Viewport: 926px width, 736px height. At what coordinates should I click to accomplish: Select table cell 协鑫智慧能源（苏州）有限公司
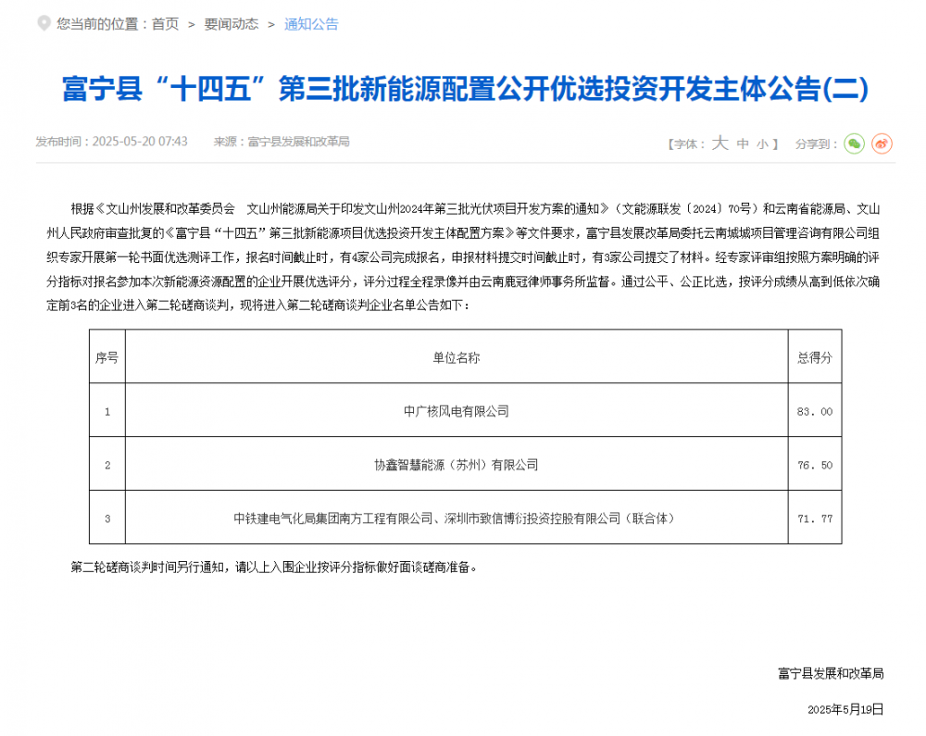pos(457,465)
